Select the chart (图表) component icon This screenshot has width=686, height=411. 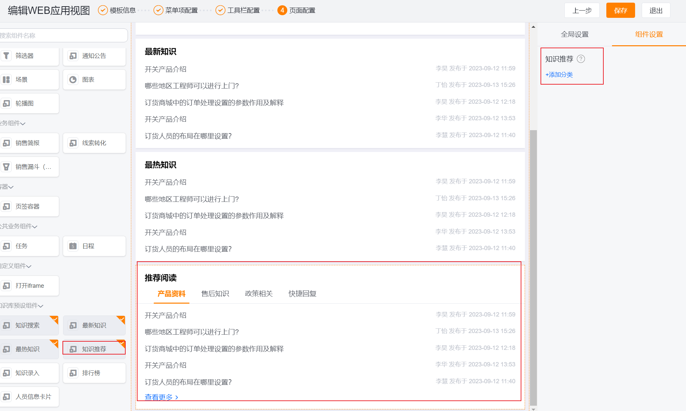(73, 79)
